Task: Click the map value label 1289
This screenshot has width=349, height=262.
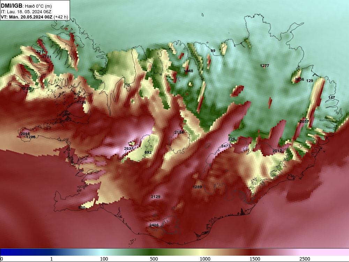Action: pos(197,187)
